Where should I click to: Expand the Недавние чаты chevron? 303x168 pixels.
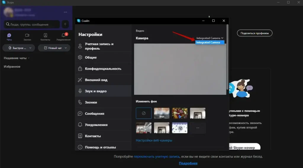29,58
